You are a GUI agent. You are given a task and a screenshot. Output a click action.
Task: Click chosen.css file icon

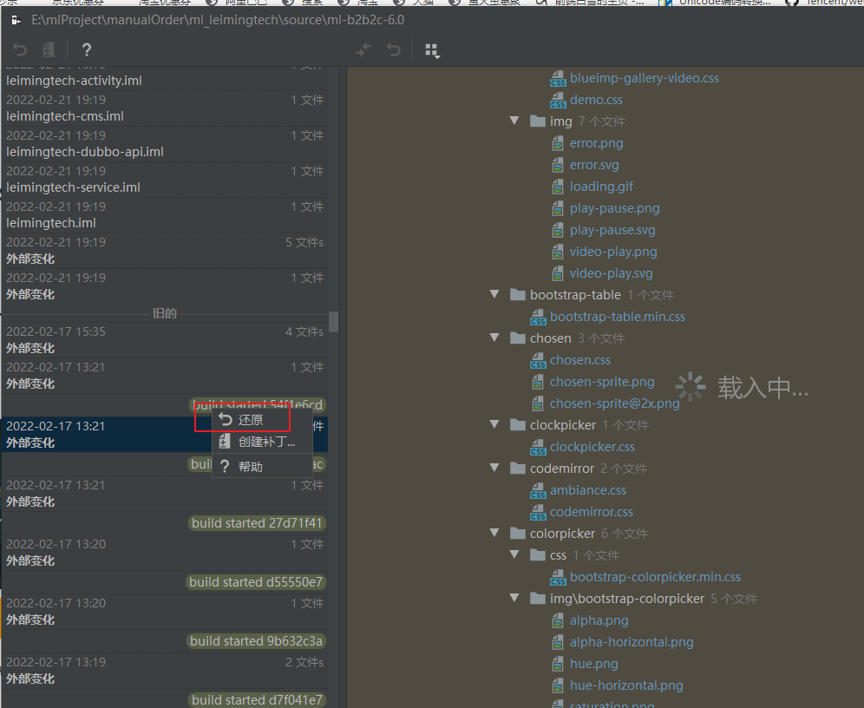(539, 360)
